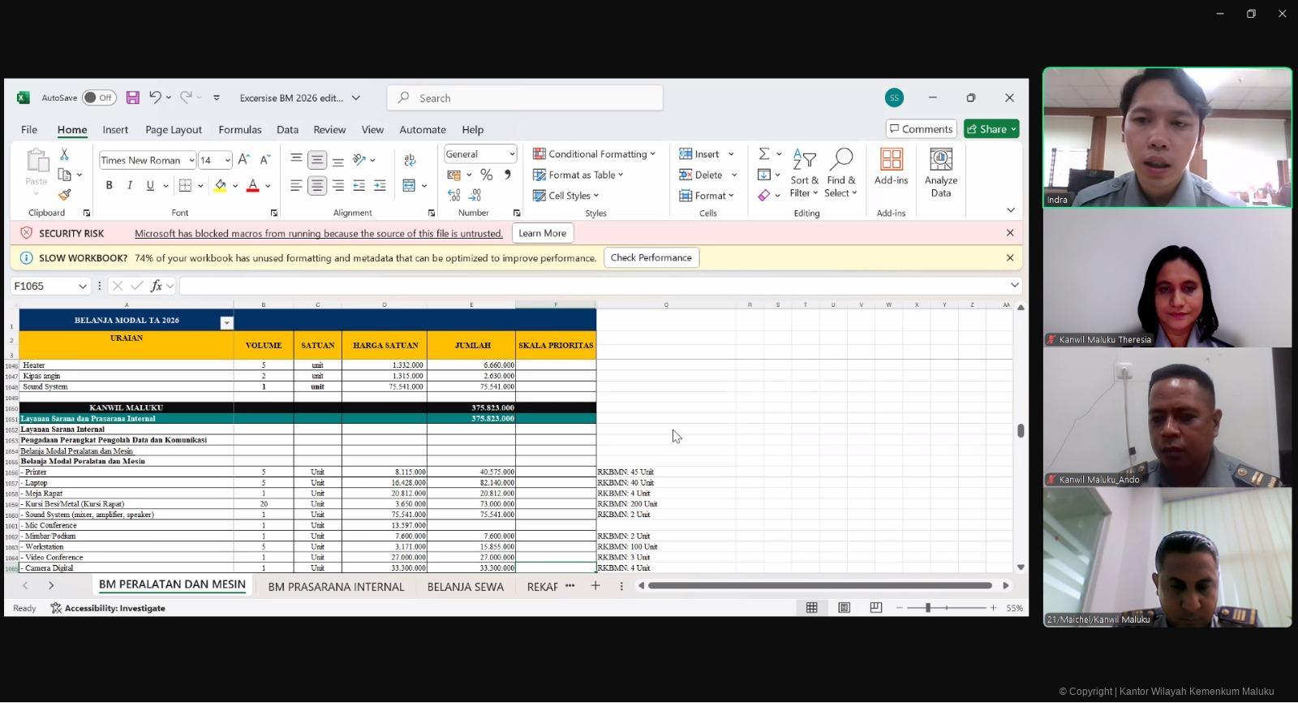The image size is (1298, 703).
Task: Click the Check Performance button
Action: [x=651, y=258]
